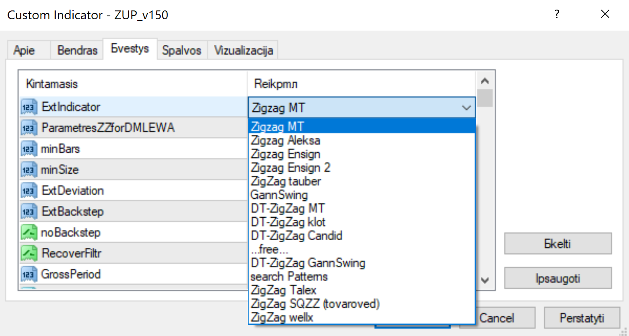Viewport: 629px width, 336px height.
Task: Click the Reikšmė column header
Action: (x=362, y=84)
